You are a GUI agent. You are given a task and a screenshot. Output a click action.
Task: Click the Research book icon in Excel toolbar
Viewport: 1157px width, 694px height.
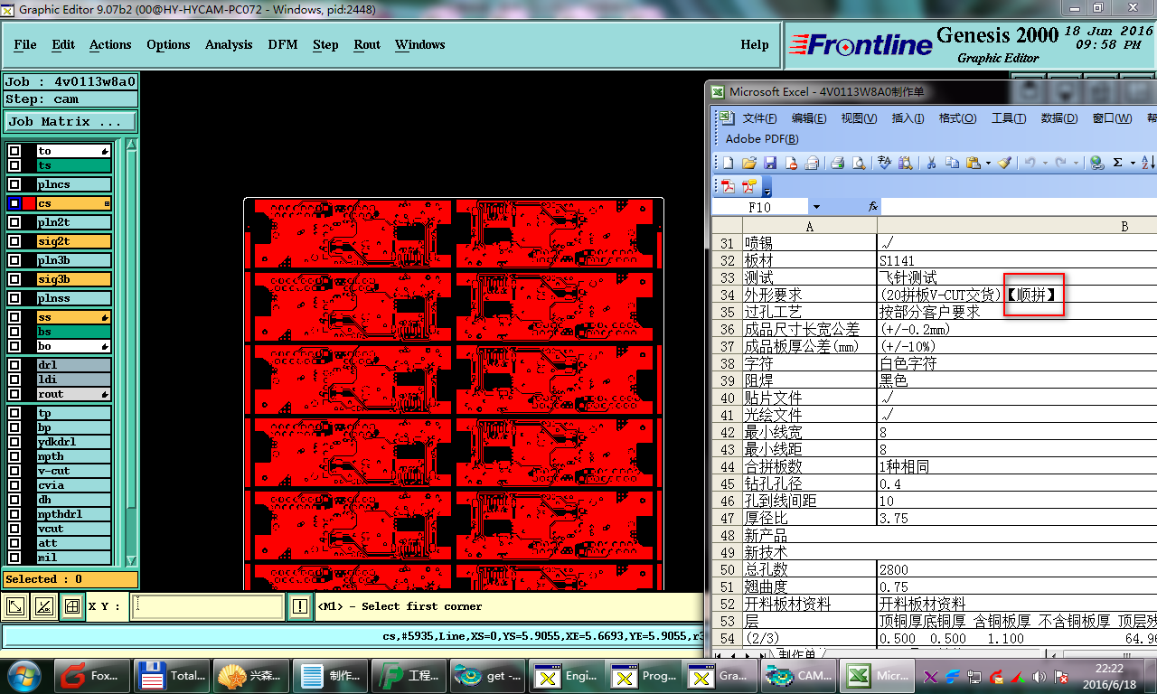(905, 163)
